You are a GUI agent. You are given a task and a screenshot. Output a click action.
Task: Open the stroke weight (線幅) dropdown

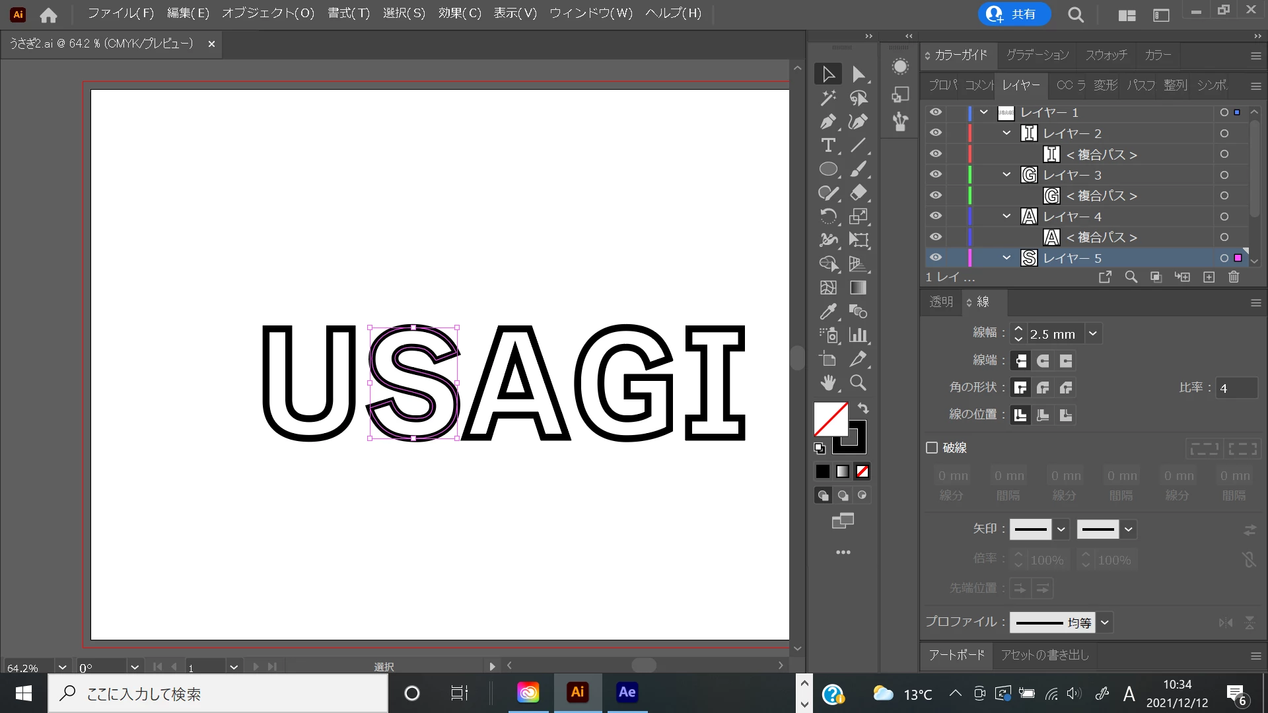tap(1093, 334)
